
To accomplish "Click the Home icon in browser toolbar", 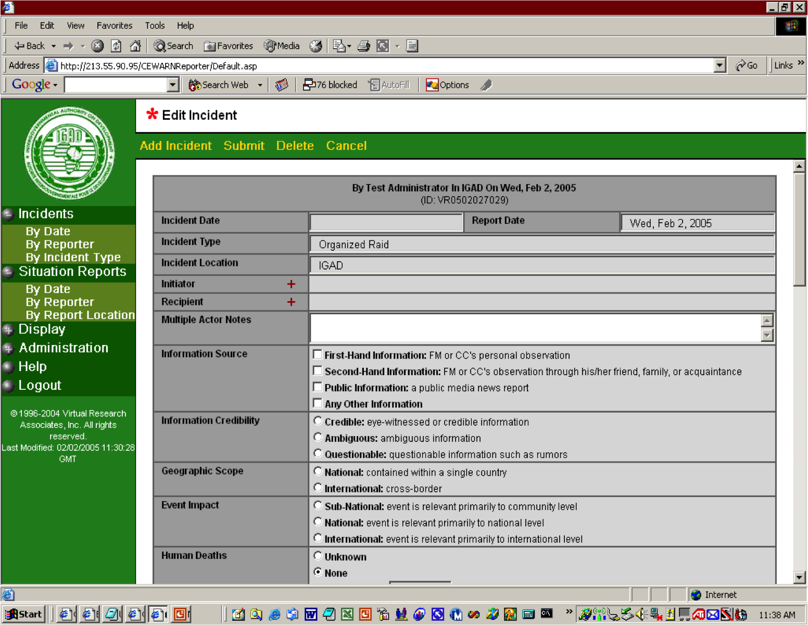I will coord(135,46).
